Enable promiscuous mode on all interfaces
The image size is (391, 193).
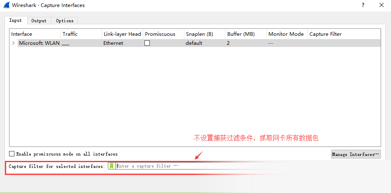tap(12, 154)
